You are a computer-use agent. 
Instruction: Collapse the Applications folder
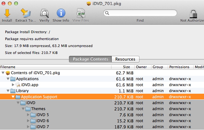click(8, 79)
